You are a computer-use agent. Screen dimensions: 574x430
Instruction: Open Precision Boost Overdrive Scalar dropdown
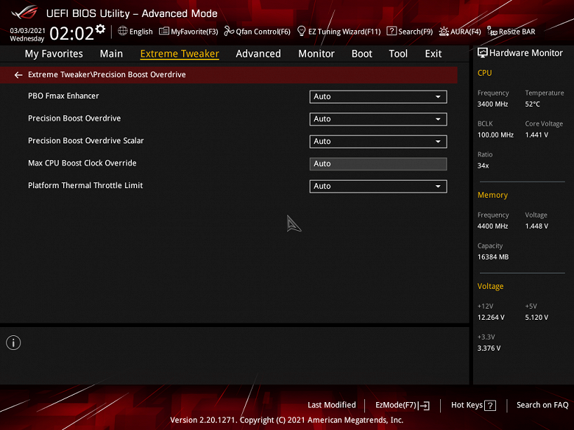click(x=378, y=142)
